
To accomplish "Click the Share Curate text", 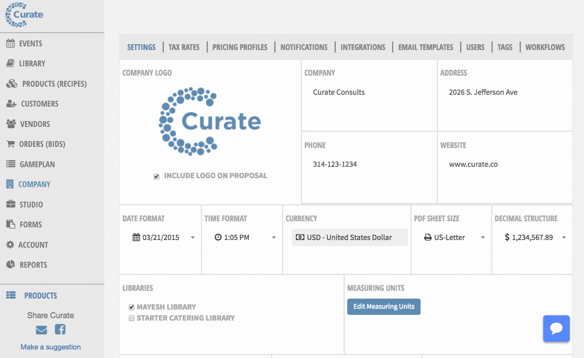I will 51,315.
